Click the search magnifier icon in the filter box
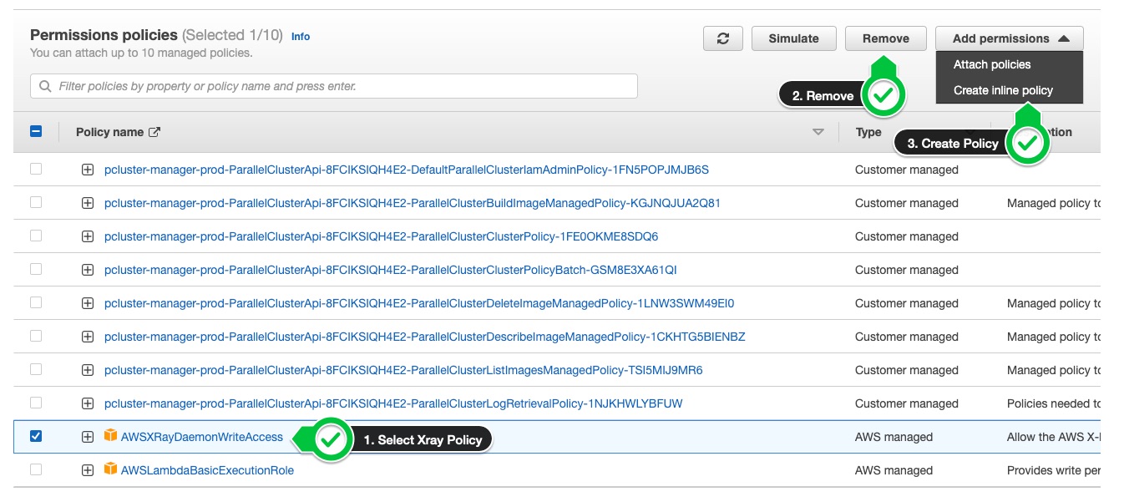 point(44,85)
